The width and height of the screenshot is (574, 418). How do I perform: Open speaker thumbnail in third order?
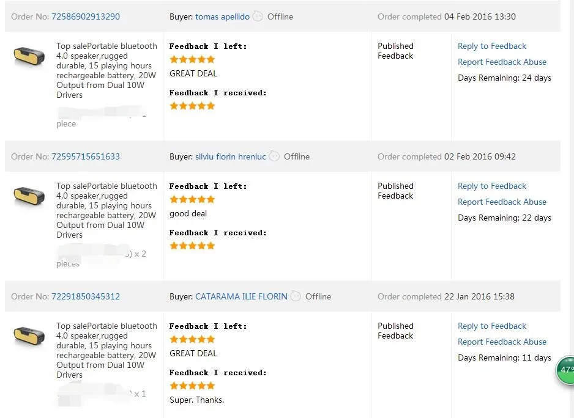click(x=29, y=336)
